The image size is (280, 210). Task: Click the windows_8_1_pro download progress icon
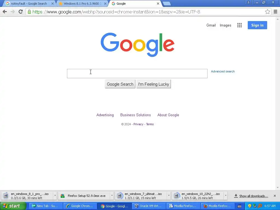click(6, 196)
